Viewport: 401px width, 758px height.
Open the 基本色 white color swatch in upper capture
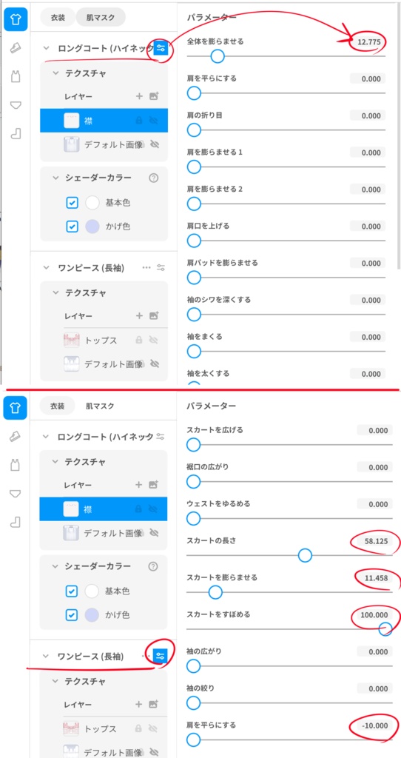click(x=92, y=203)
